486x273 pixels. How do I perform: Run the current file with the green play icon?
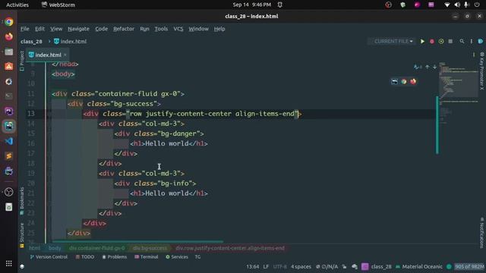422,42
